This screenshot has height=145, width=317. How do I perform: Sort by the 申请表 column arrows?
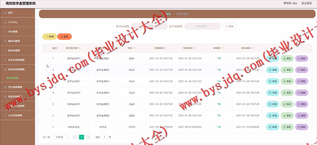(x=222, y=48)
